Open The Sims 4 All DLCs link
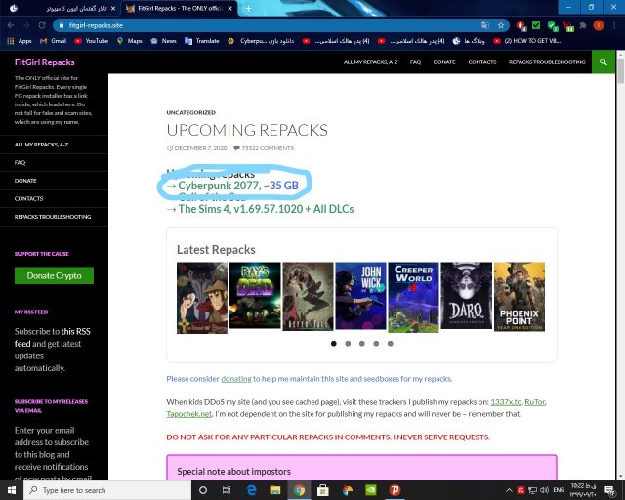 (266, 209)
